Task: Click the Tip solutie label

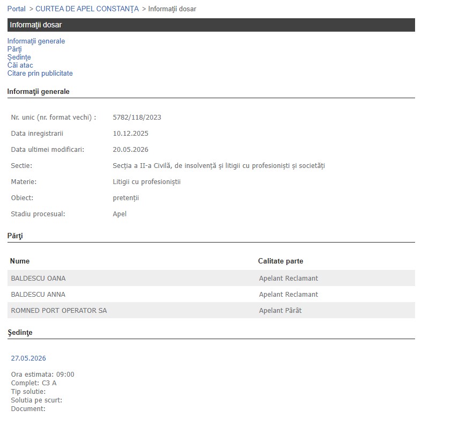Action: pyautogui.click(x=28, y=392)
